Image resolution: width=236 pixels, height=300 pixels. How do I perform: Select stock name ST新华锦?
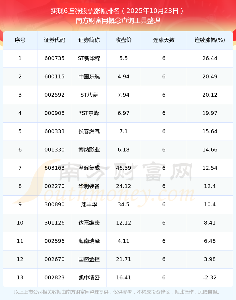tap(89, 58)
